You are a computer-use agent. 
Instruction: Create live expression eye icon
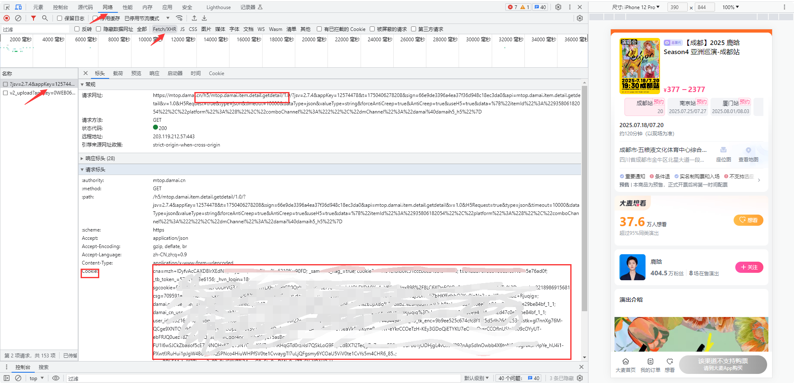tap(56, 378)
